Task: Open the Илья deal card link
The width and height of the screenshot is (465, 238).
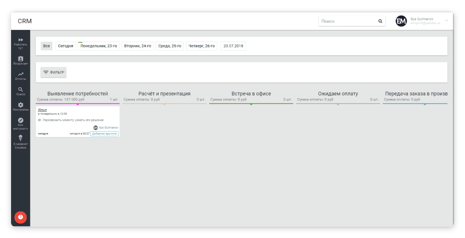Action: pyautogui.click(x=42, y=110)
